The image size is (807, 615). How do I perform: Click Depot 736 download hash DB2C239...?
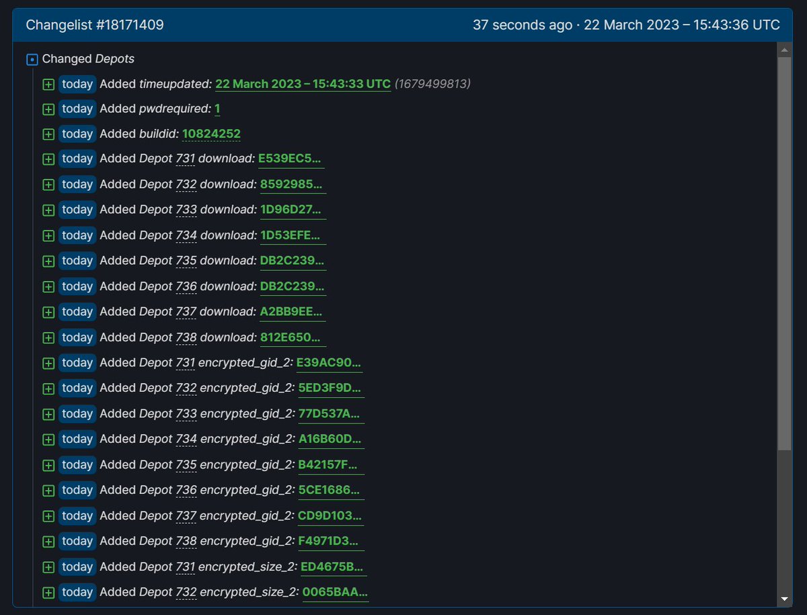click(293, 287)
